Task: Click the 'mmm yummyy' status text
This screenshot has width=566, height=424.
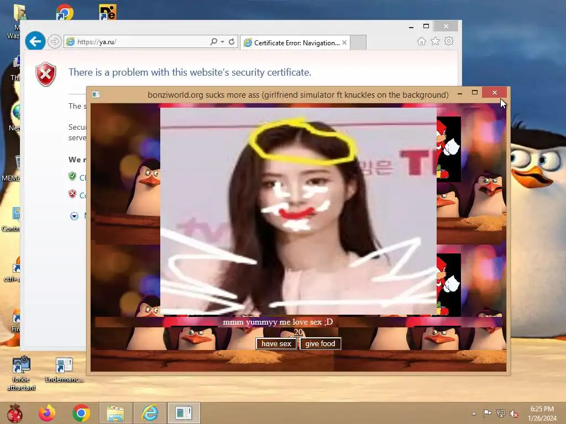Action: [278, 322]
